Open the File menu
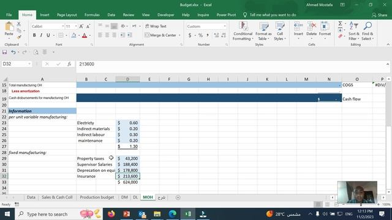 9,15
